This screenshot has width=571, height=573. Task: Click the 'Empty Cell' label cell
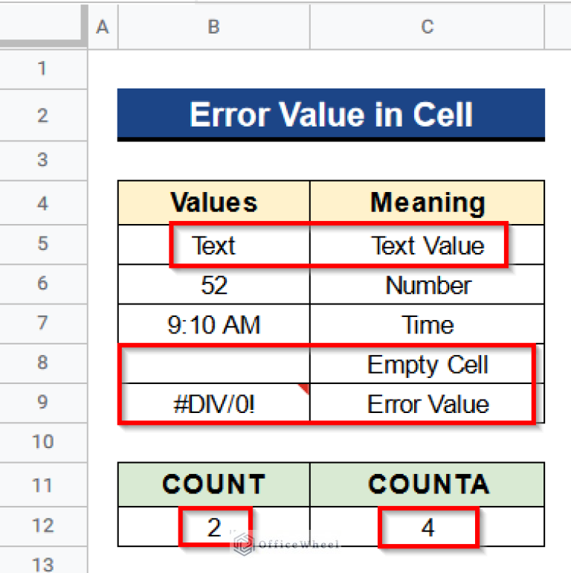(428, 364)
